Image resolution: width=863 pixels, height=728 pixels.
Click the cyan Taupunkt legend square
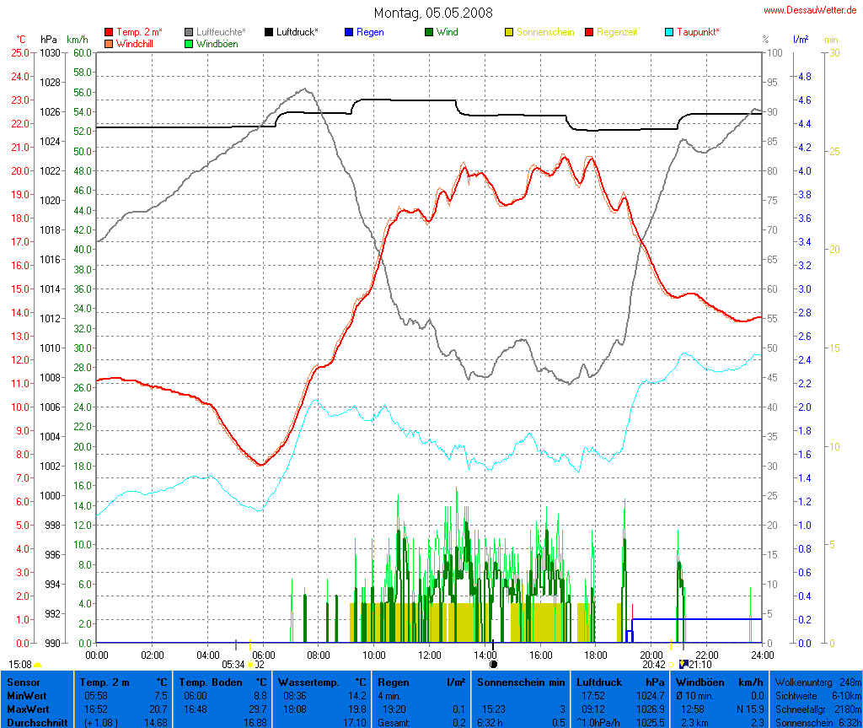coord(669,32)
